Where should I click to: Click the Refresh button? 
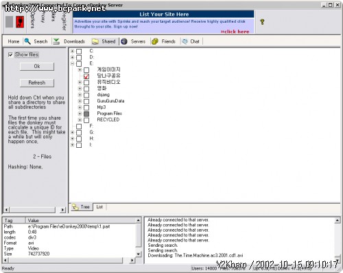coord(37,83)
